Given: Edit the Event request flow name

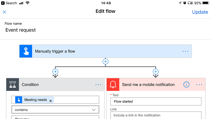Looking at the screenshot, I should coord(21,30).
